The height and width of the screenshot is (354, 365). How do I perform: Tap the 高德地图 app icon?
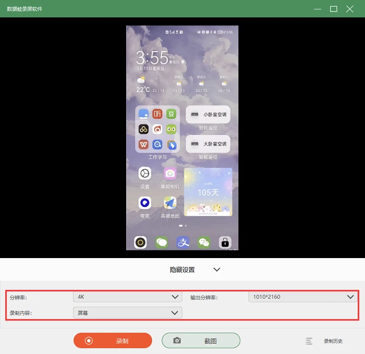tap(170, 203)
